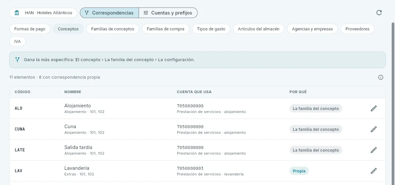Click 'Prestación de servicios · lavandería' text

click(210, 174)
